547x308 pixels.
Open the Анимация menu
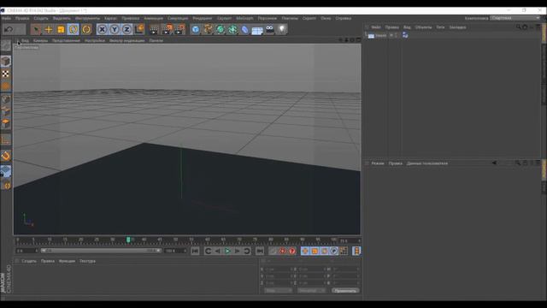coord(153,18)
